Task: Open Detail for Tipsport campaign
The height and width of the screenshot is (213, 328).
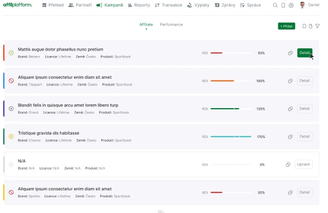Action: click(305, 81)
